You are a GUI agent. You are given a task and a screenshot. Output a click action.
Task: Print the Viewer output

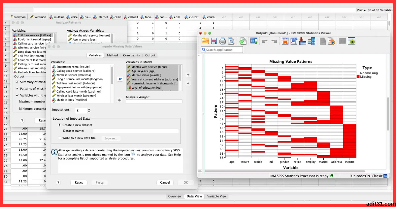pos(222,41)
